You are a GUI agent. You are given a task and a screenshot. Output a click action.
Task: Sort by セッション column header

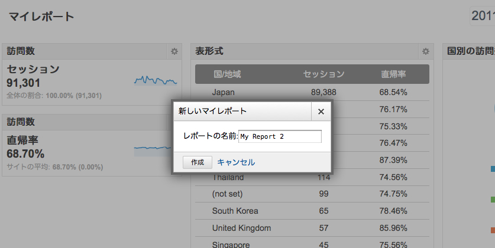pos(323,74)
